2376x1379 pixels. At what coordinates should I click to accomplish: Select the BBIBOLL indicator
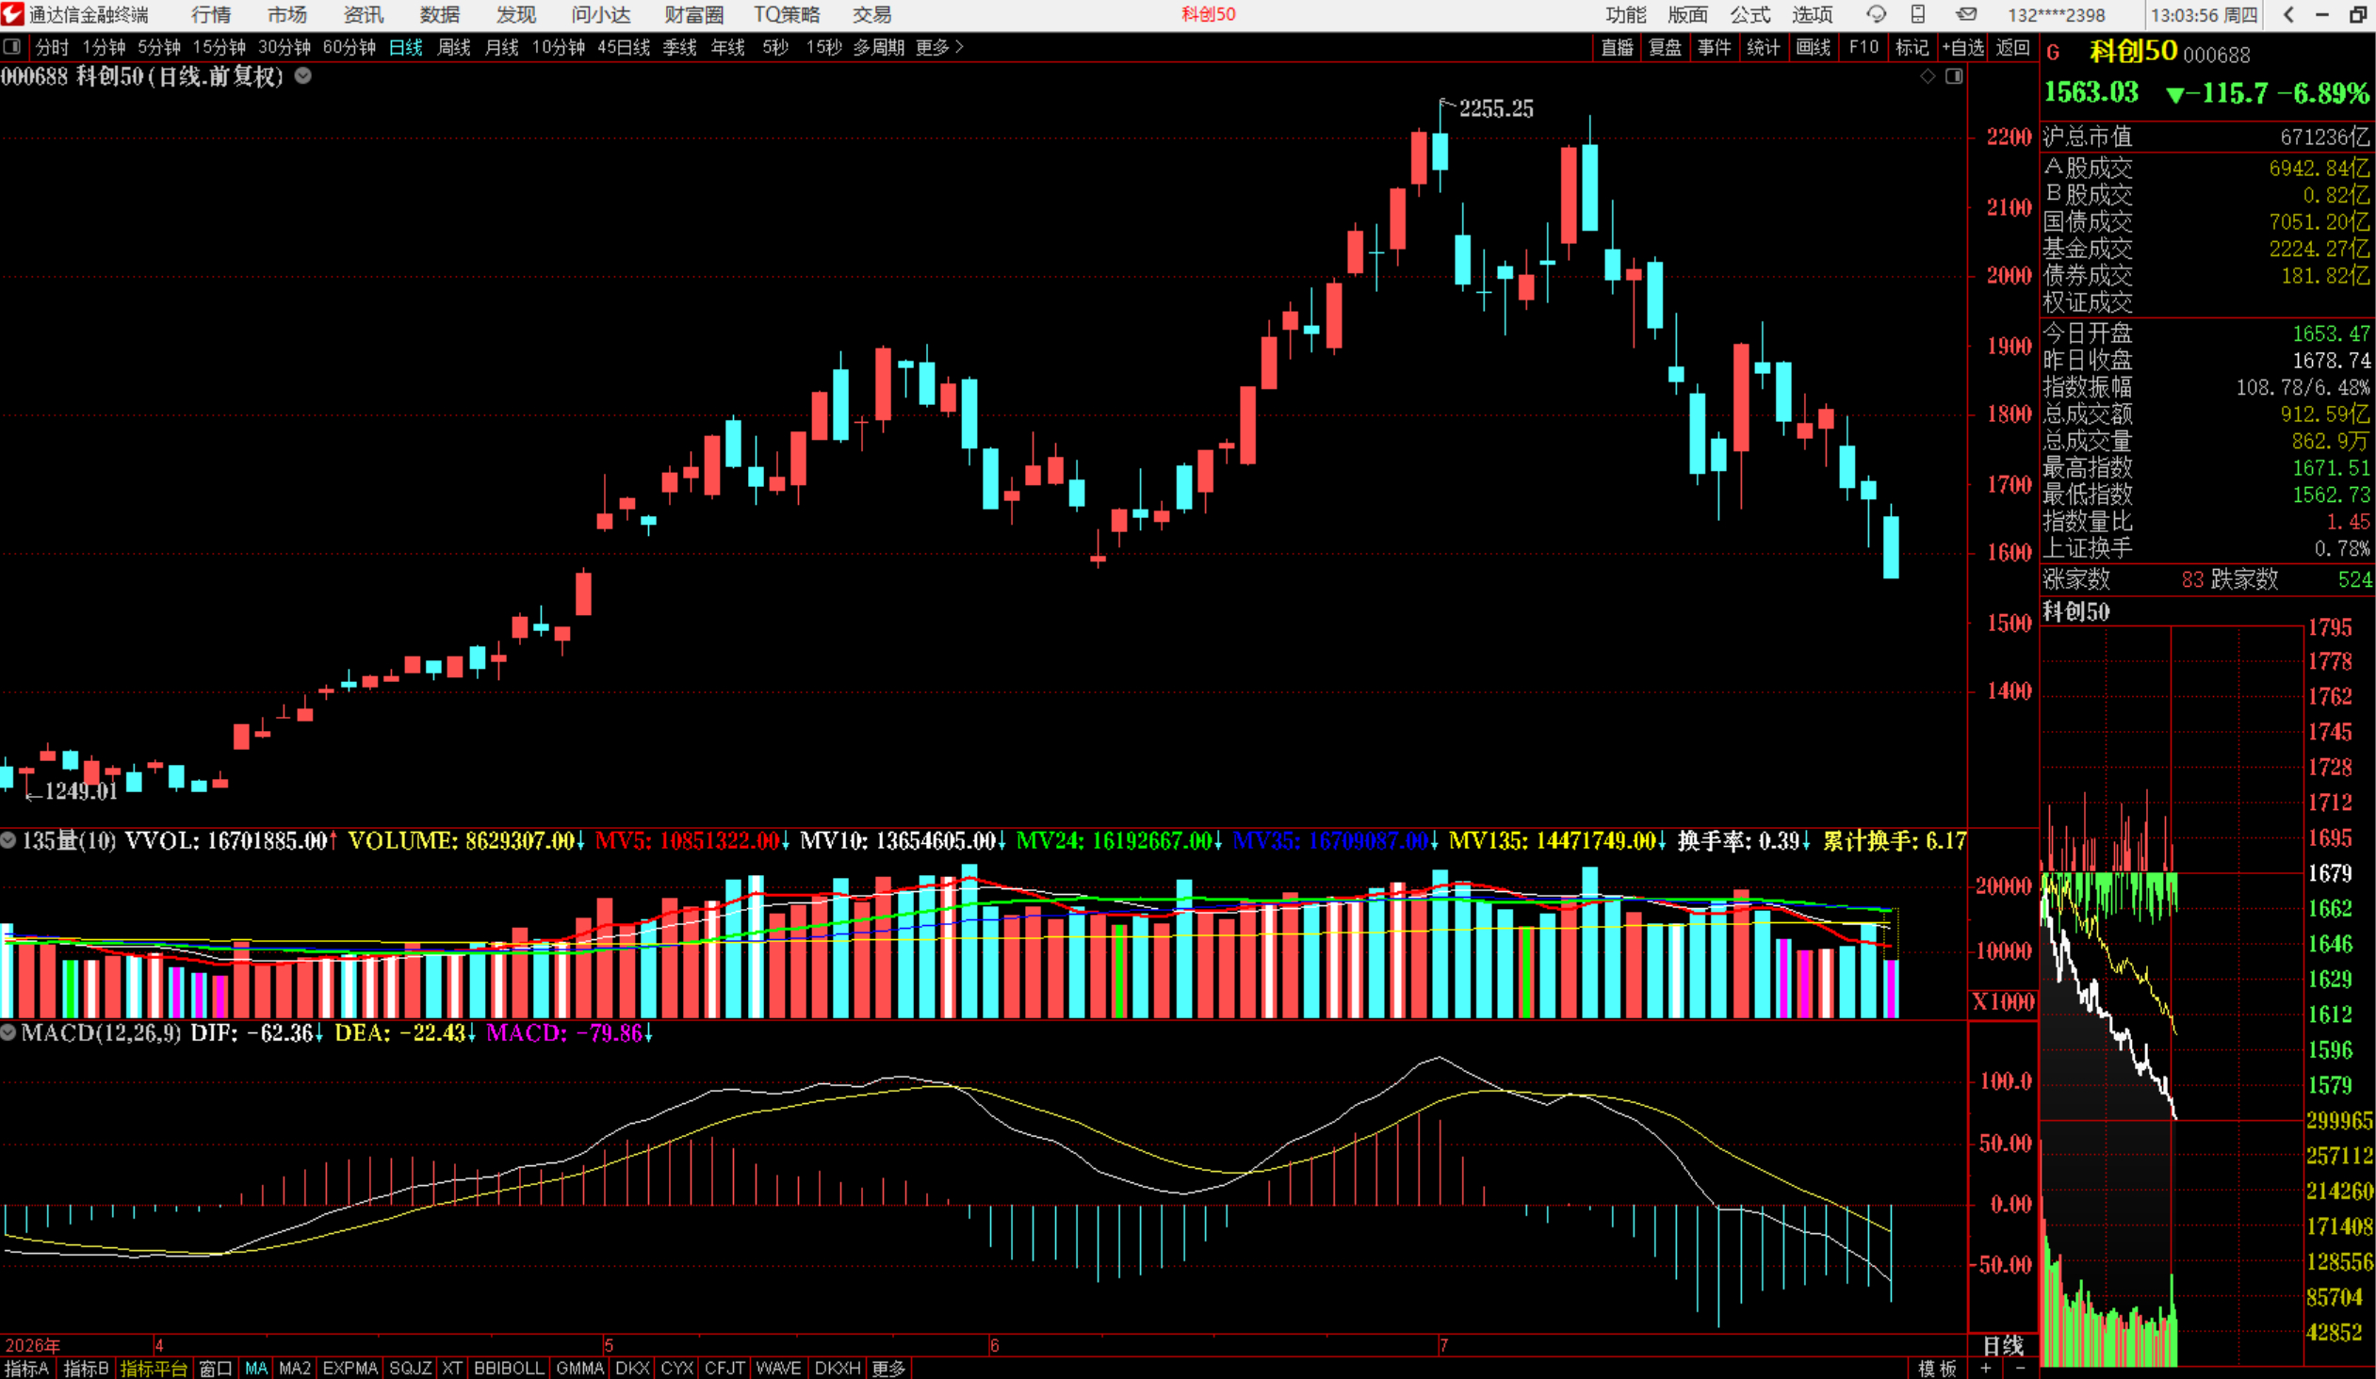508,1368
